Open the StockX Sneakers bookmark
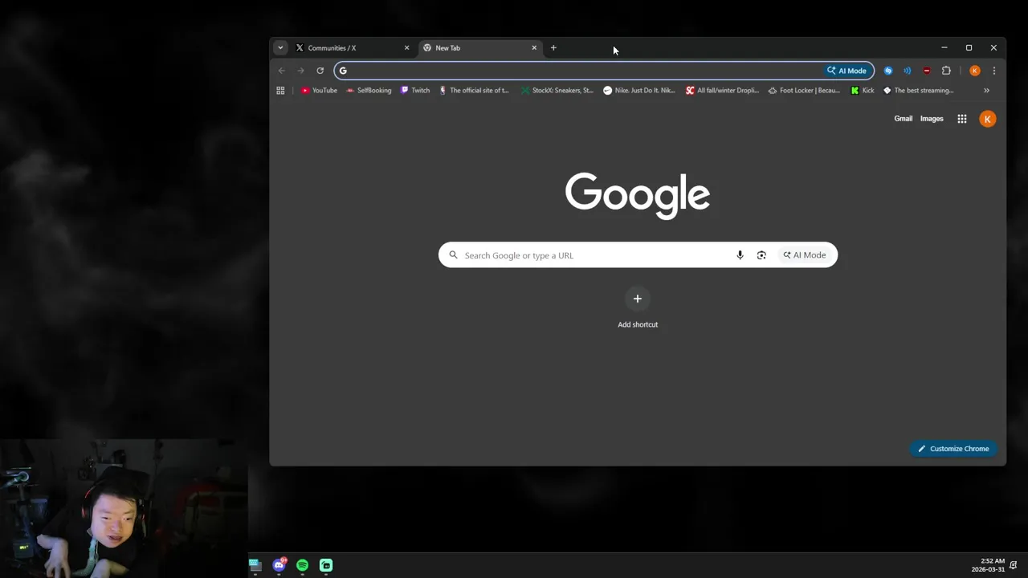 tap(557, 91)
